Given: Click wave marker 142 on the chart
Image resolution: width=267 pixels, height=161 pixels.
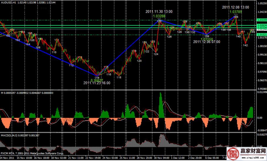Looking at the screenshot, I should click(245, 45).
